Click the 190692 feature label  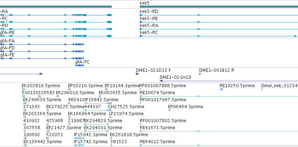(x=32, y=135)
